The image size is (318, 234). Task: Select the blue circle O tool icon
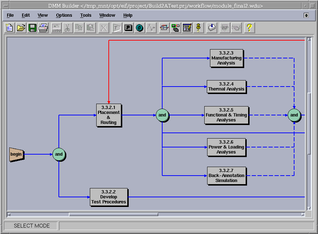coord(139,28)
